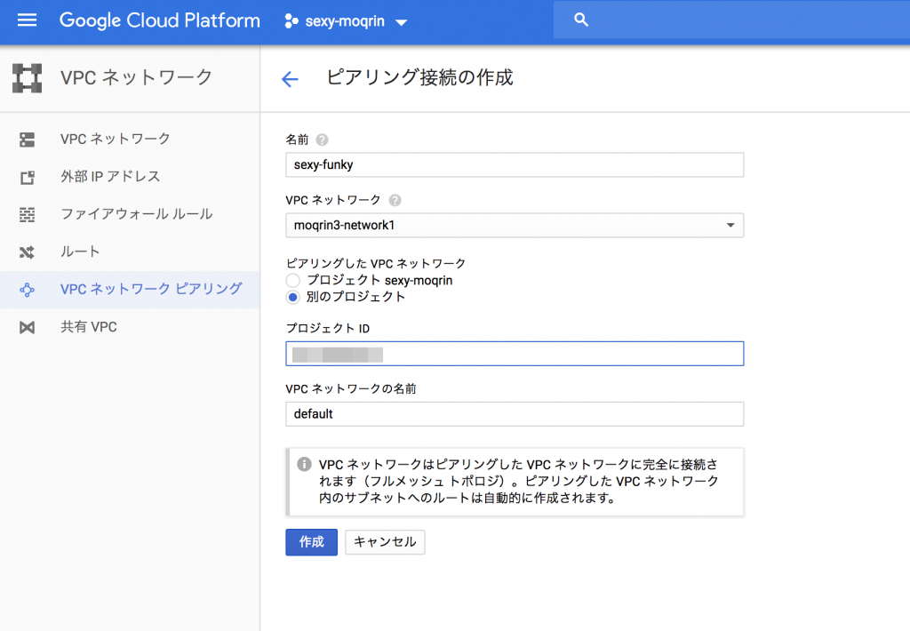Expand the sexy-moqrin project selector

[x=346, y=21]
